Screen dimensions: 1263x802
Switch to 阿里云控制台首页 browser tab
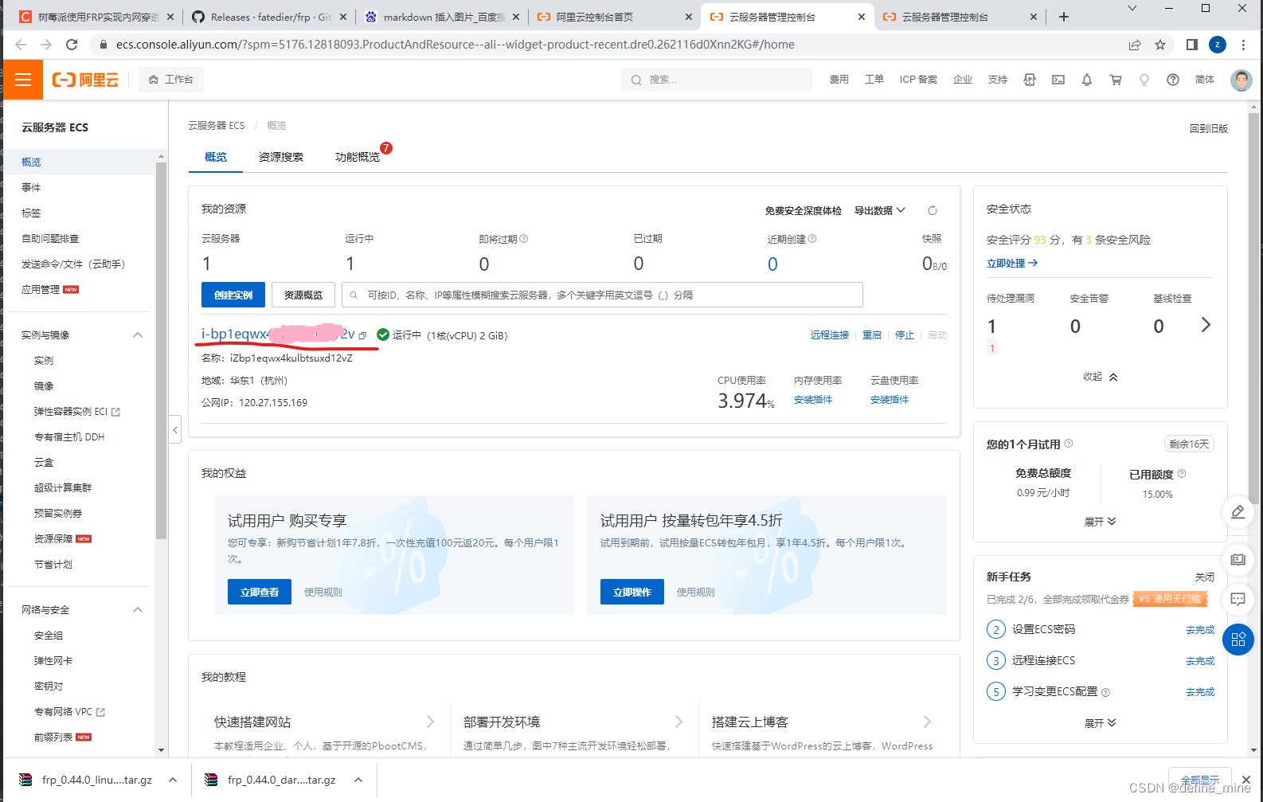pyautogui.click(x=615, y=17)
